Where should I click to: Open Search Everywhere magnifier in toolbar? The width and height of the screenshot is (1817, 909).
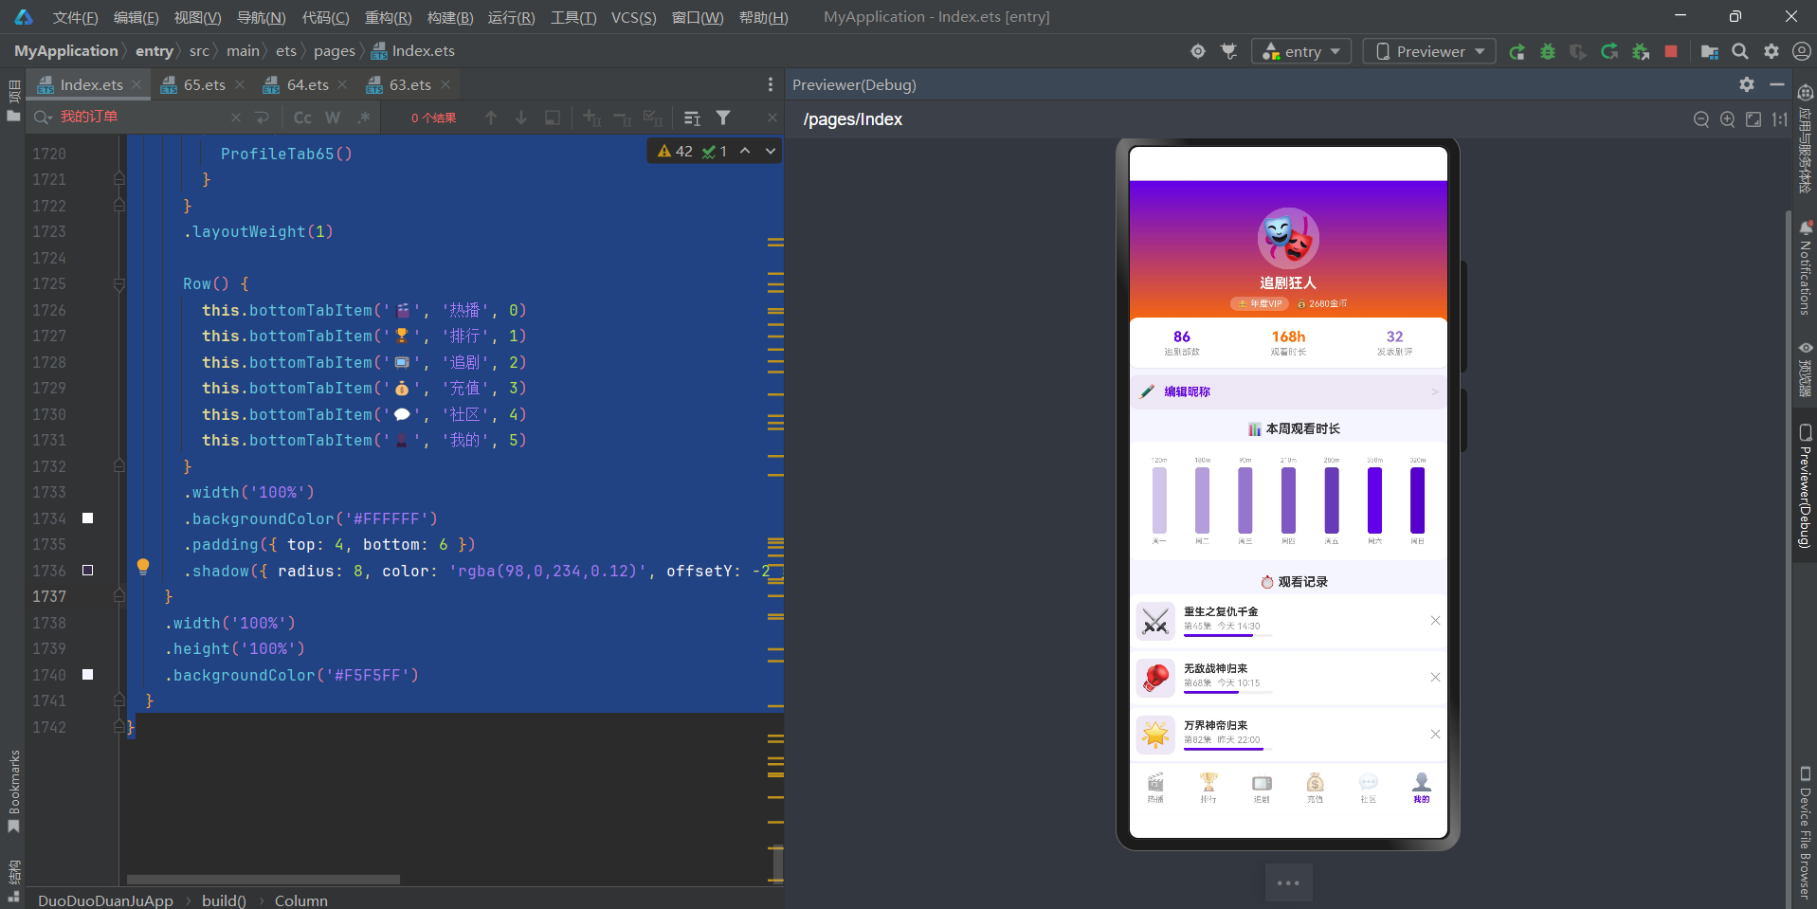[1740, 51]
